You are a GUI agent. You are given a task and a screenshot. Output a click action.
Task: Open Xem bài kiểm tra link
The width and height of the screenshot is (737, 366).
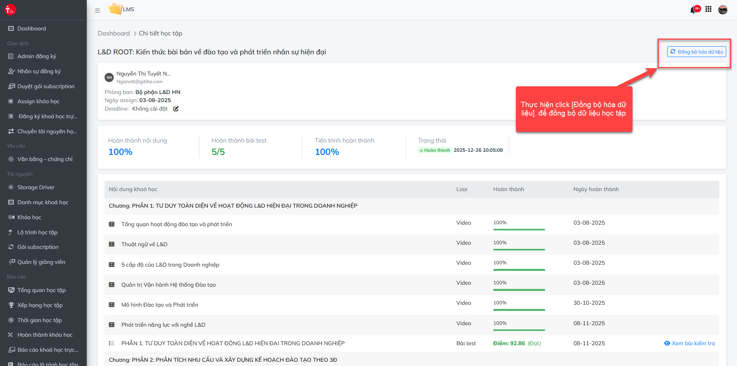coord(690,343)
